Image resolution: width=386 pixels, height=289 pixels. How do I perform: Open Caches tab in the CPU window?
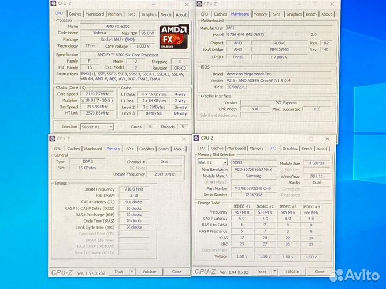75,14
